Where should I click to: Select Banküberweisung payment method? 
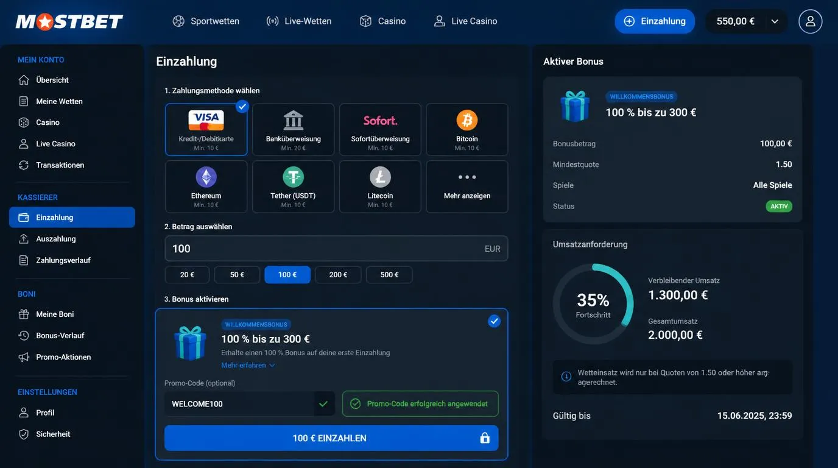[294, 130]
